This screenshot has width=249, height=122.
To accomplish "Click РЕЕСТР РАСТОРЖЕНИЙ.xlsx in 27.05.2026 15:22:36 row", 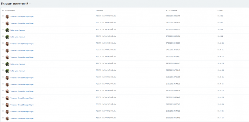I will tap(106, 29).
